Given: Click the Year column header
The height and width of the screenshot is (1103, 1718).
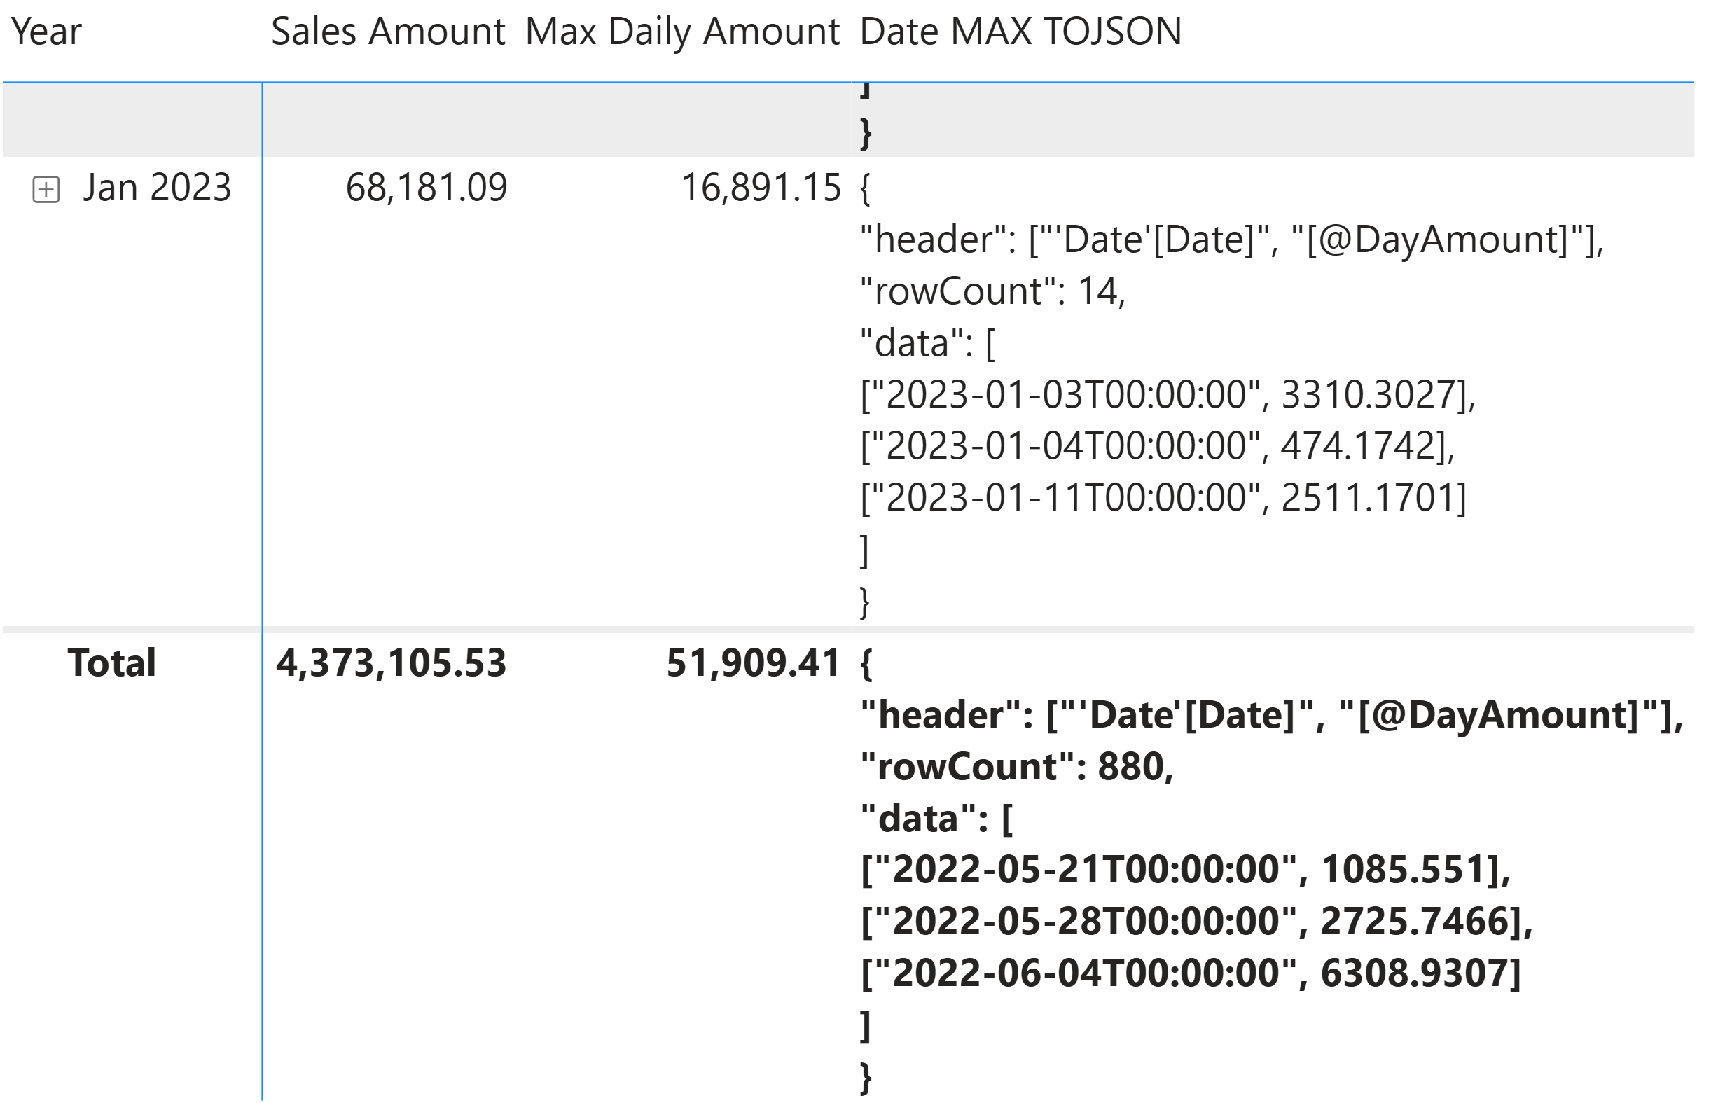Looking at the screenshot, I should coord(46,32).
